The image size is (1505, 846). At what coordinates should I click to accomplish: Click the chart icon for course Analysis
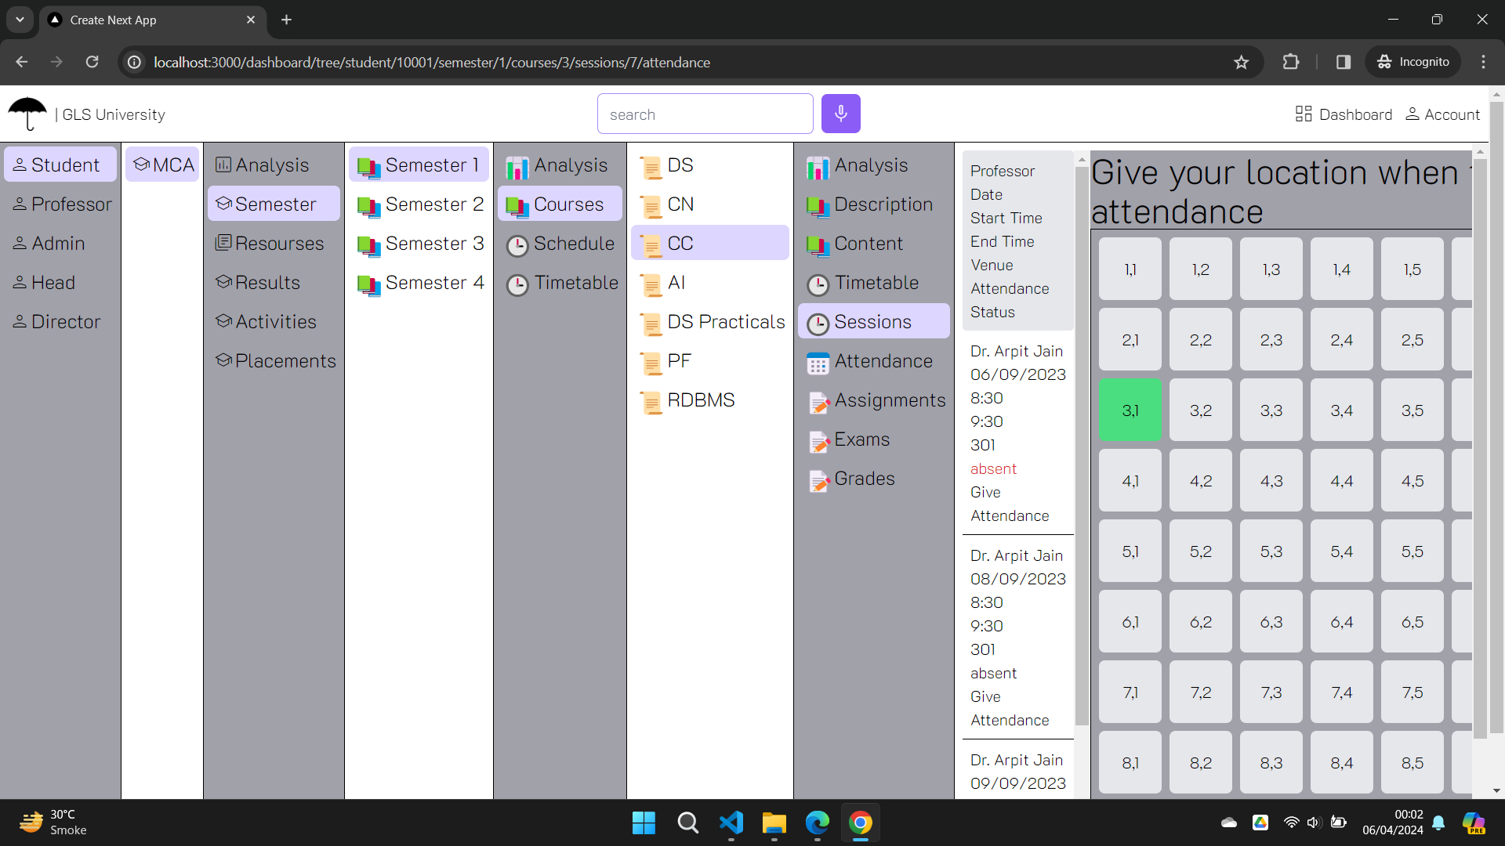pyautogui.click(x=818, y=167)
